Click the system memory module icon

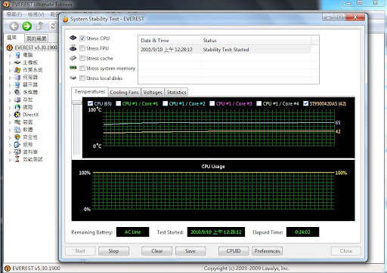tap(73, 68)
